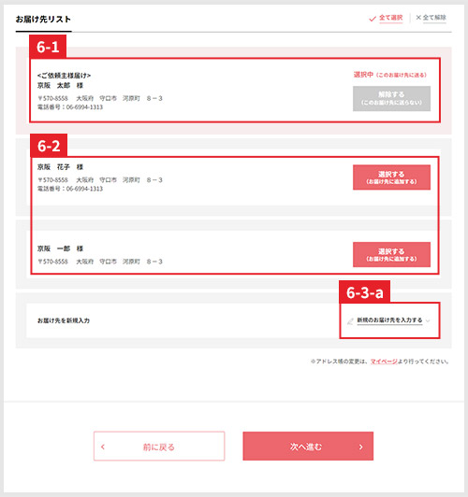The width and height of the screenshot is (468, 497).
Task: Click right chevron on 次へ進む button
Action: pos(360,447)
